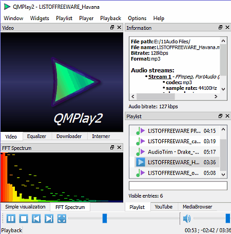231x234 pixels.
Task: Open the Playback menu
Action: click(111, 18)
